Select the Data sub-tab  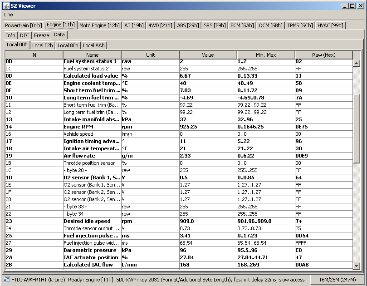point(59,35)
